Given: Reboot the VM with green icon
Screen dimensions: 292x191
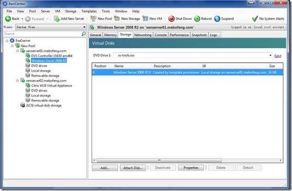Looking at the screenshot, I should tap(197, 19).
